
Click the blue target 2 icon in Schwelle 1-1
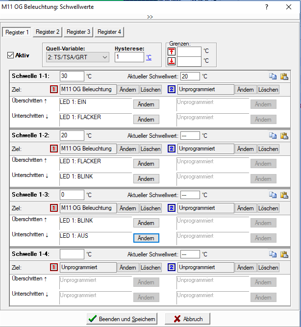click(172, 90)
